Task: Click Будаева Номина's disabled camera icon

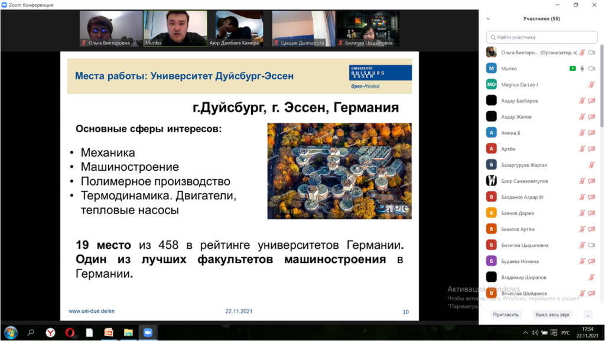Action: (x=591, y=261)
